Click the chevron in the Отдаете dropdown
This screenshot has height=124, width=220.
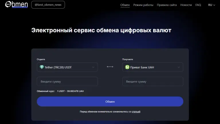(x=93, y=67)
